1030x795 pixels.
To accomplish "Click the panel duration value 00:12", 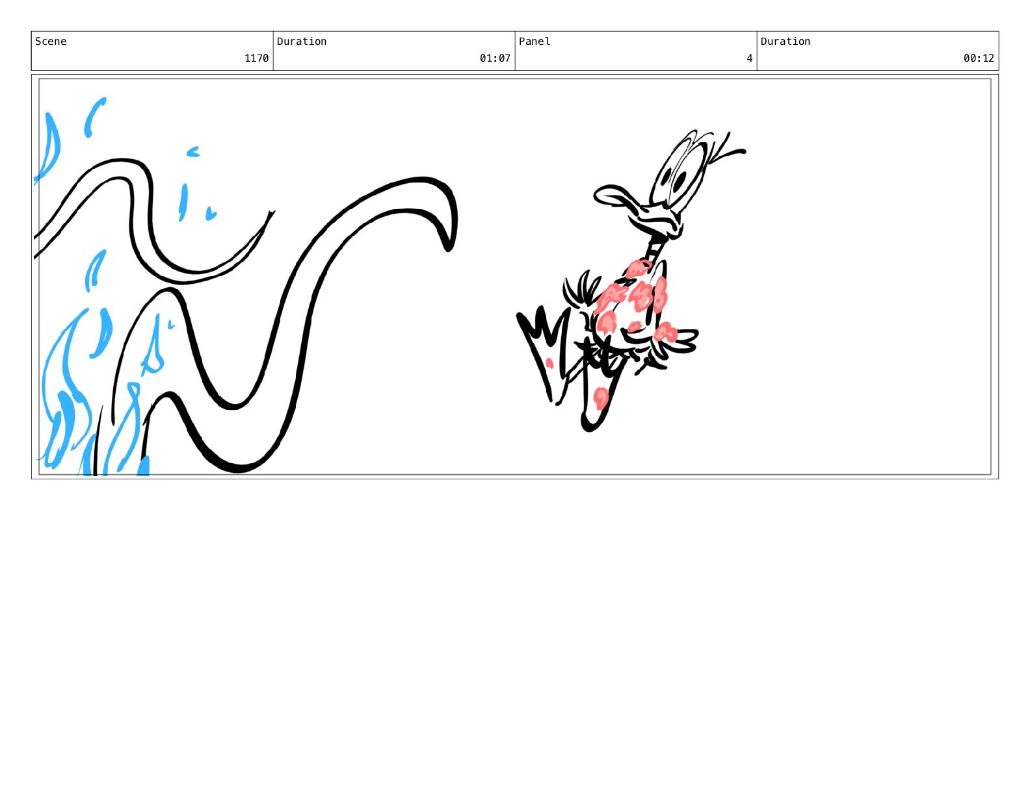I will 979,58.
